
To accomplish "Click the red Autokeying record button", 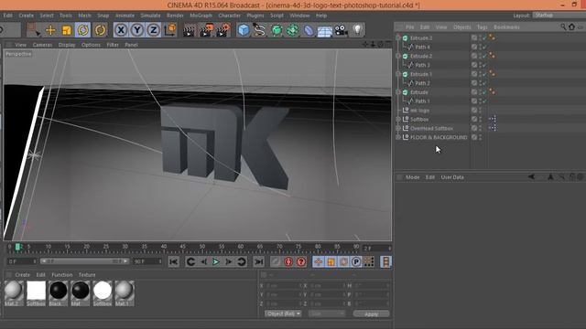I will pyautogui.click(x=288, y=262).
